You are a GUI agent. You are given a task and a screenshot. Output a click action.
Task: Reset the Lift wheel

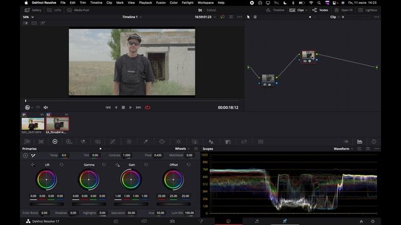(x=61, y=165)
